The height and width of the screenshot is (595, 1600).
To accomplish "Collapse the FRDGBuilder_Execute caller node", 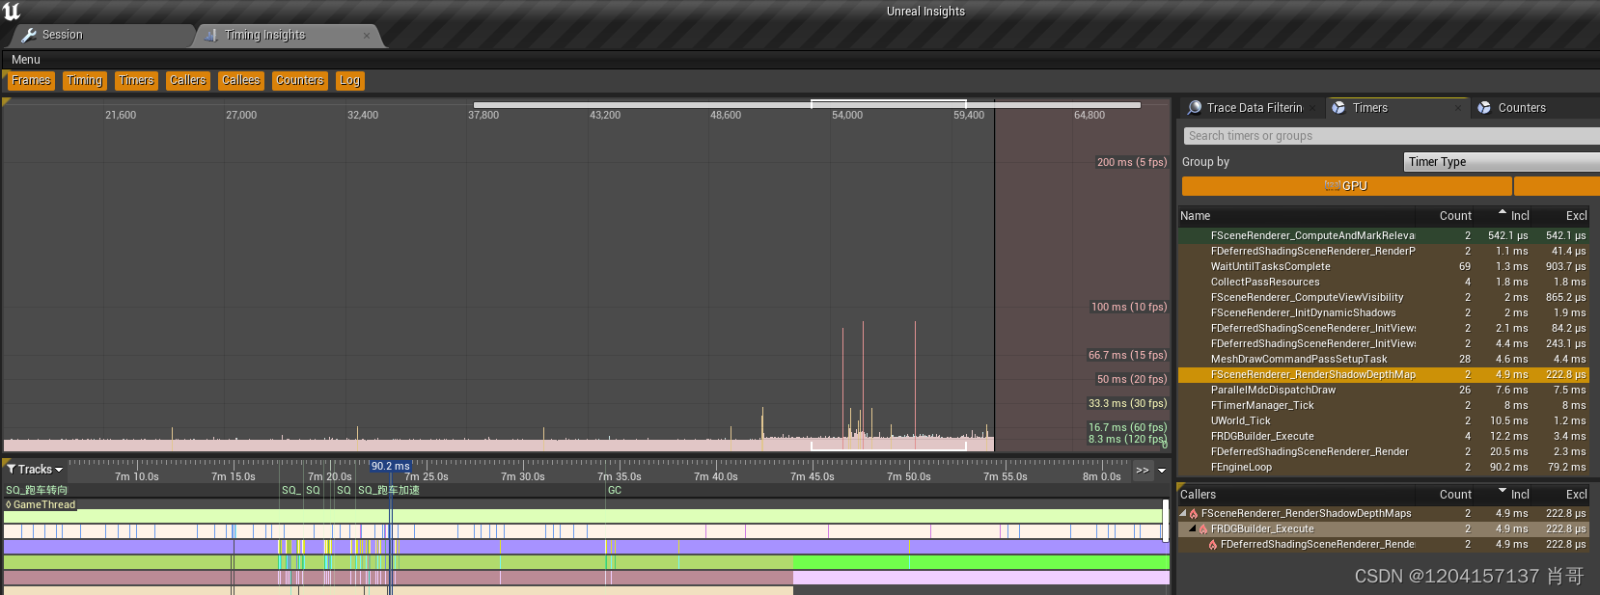I will pos(1193,529).
